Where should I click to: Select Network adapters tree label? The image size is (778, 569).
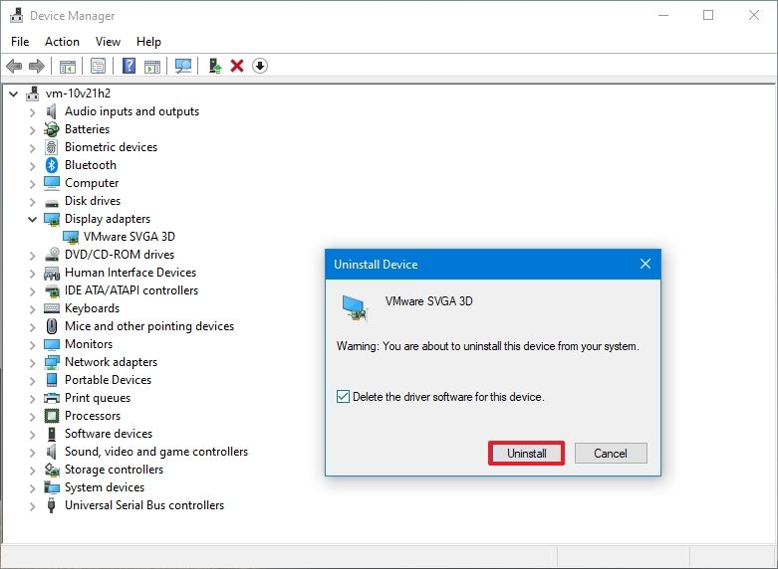click(112, 362)
